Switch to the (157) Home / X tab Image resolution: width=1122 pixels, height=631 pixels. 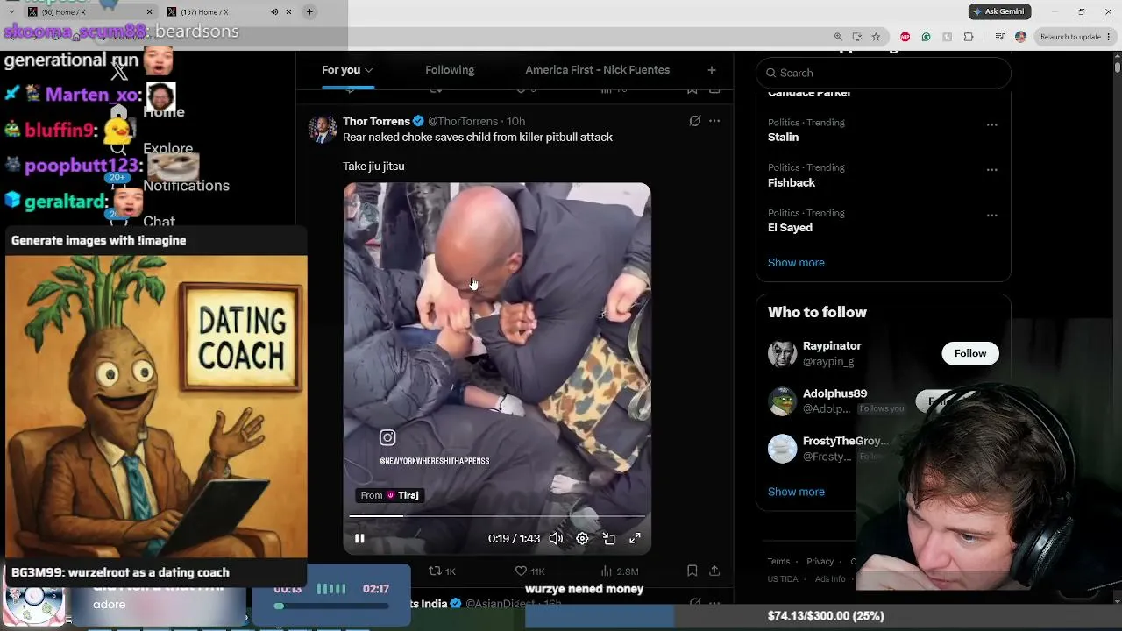coord(228,11)
